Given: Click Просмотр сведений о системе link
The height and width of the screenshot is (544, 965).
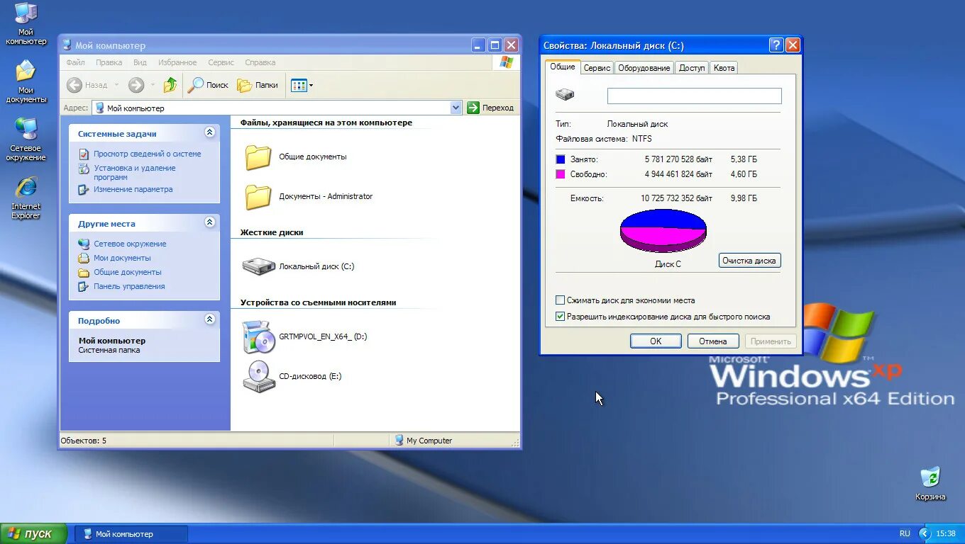Looking at the screenshot, I should point(148,154).
